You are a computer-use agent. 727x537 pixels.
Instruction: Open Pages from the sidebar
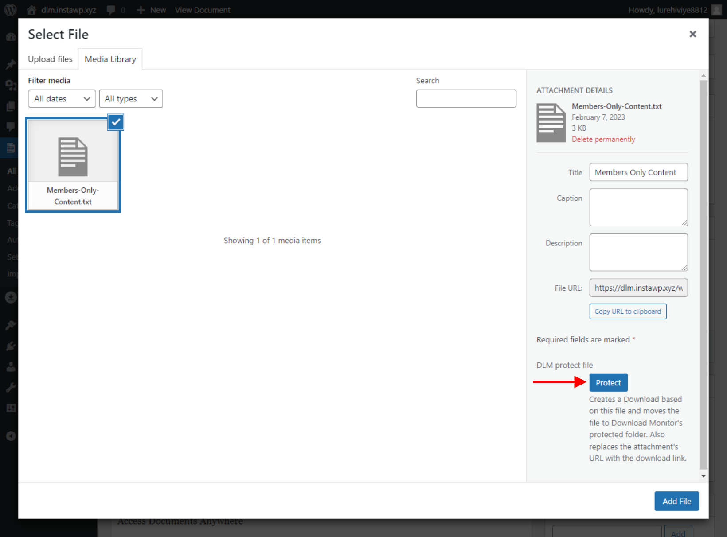(x=11, y=106)
